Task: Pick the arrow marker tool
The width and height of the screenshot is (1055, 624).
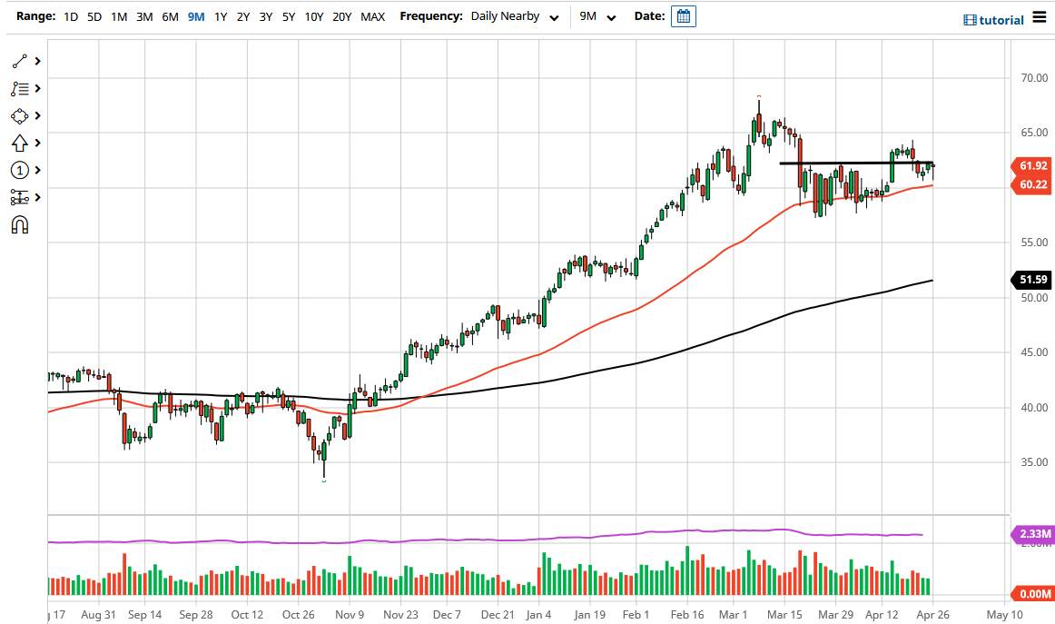Action: pos(18,143)
